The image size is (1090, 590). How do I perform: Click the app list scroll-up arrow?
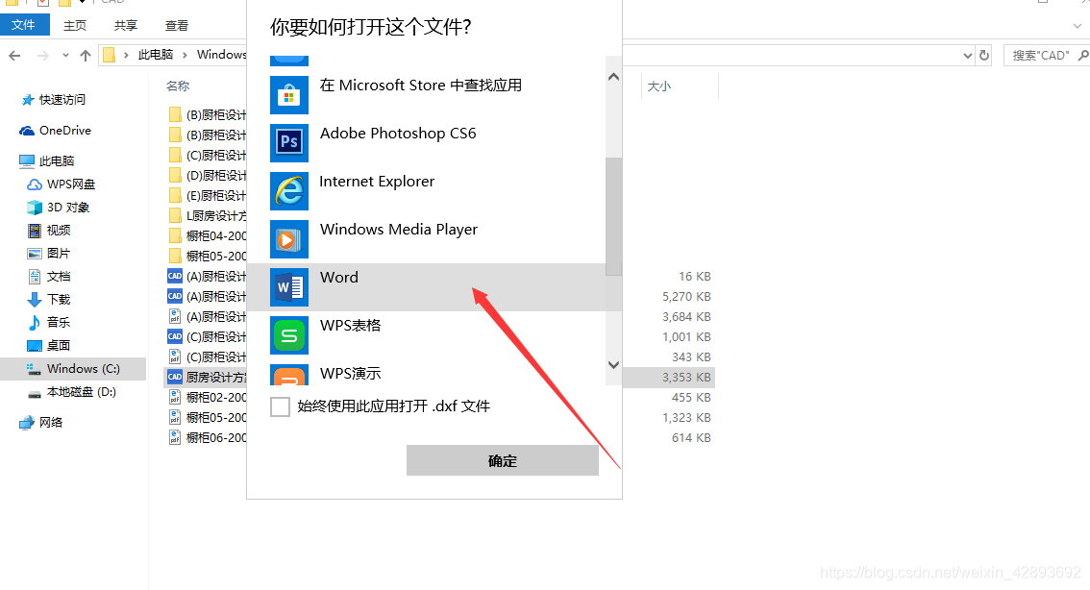613,77
